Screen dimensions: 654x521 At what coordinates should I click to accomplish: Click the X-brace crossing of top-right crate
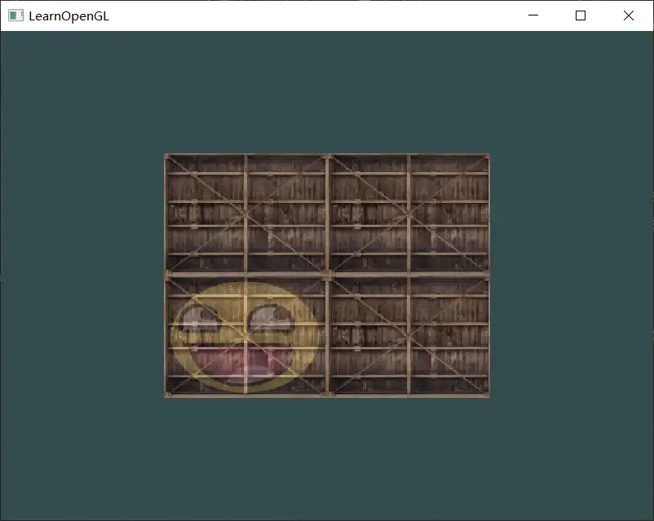click(x=409, y=214)
